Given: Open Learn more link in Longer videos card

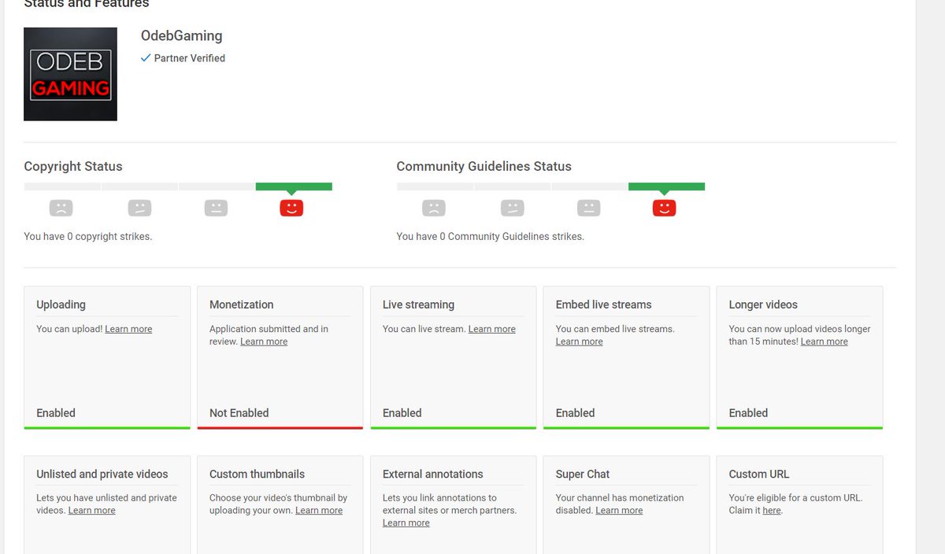Looking at the screenshot, I should [x=825, y=342].
